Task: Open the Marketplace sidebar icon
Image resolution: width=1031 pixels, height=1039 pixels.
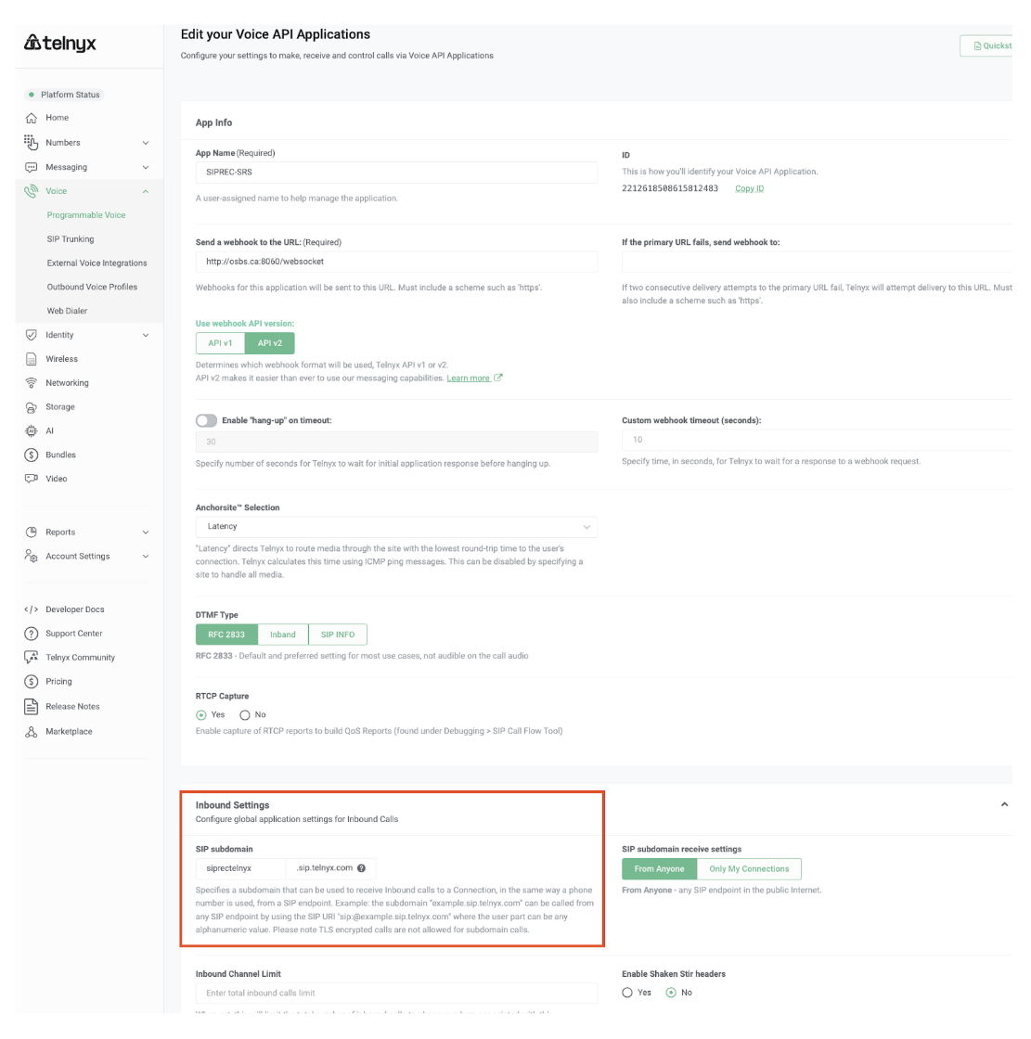Action: [x=29, y=731]
